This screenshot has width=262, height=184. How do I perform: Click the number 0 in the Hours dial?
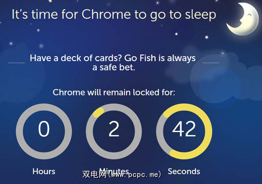pos(44,129)
